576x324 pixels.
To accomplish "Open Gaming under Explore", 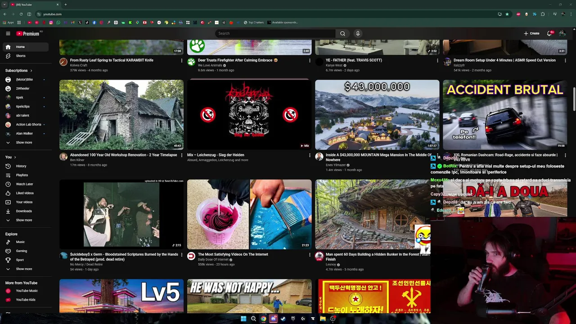I will (26, 251).
